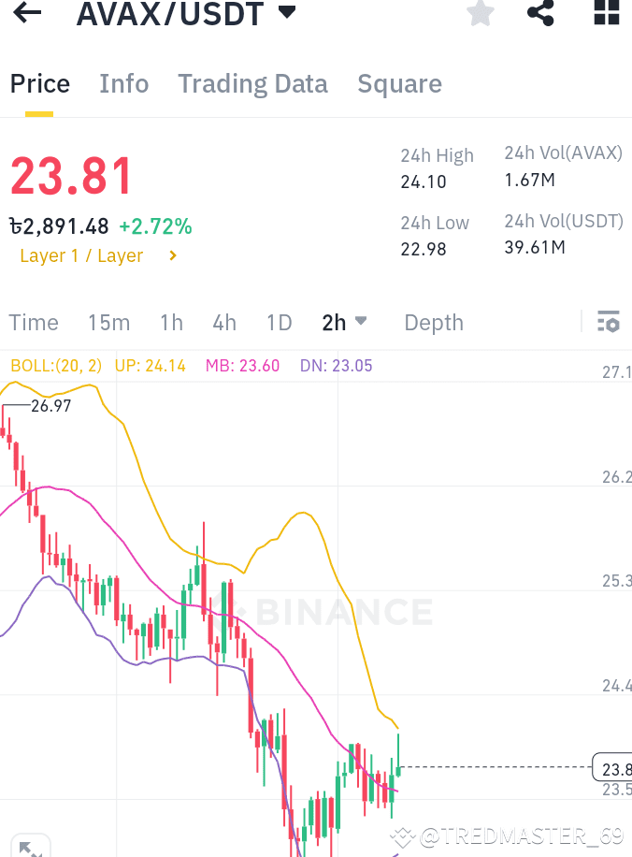Click the 23.81 current price marker
The image size is (632, 857).
612,767
